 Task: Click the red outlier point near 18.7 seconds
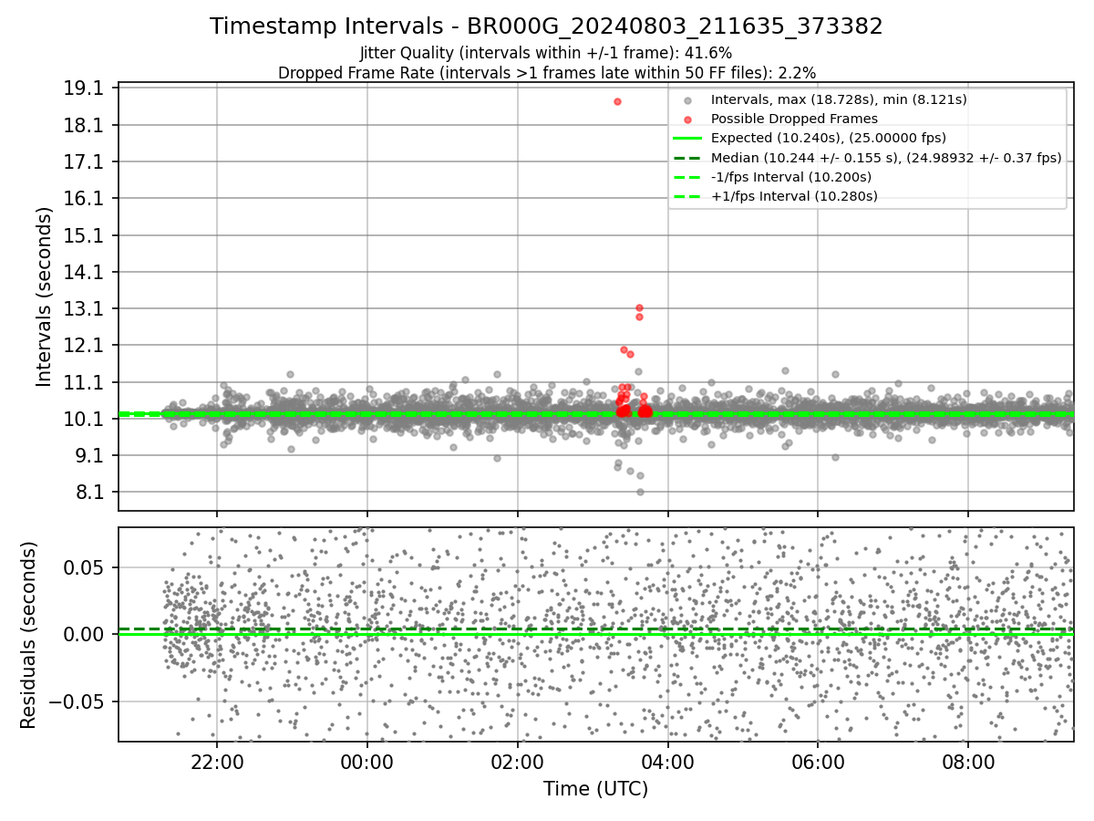point(617,101)
